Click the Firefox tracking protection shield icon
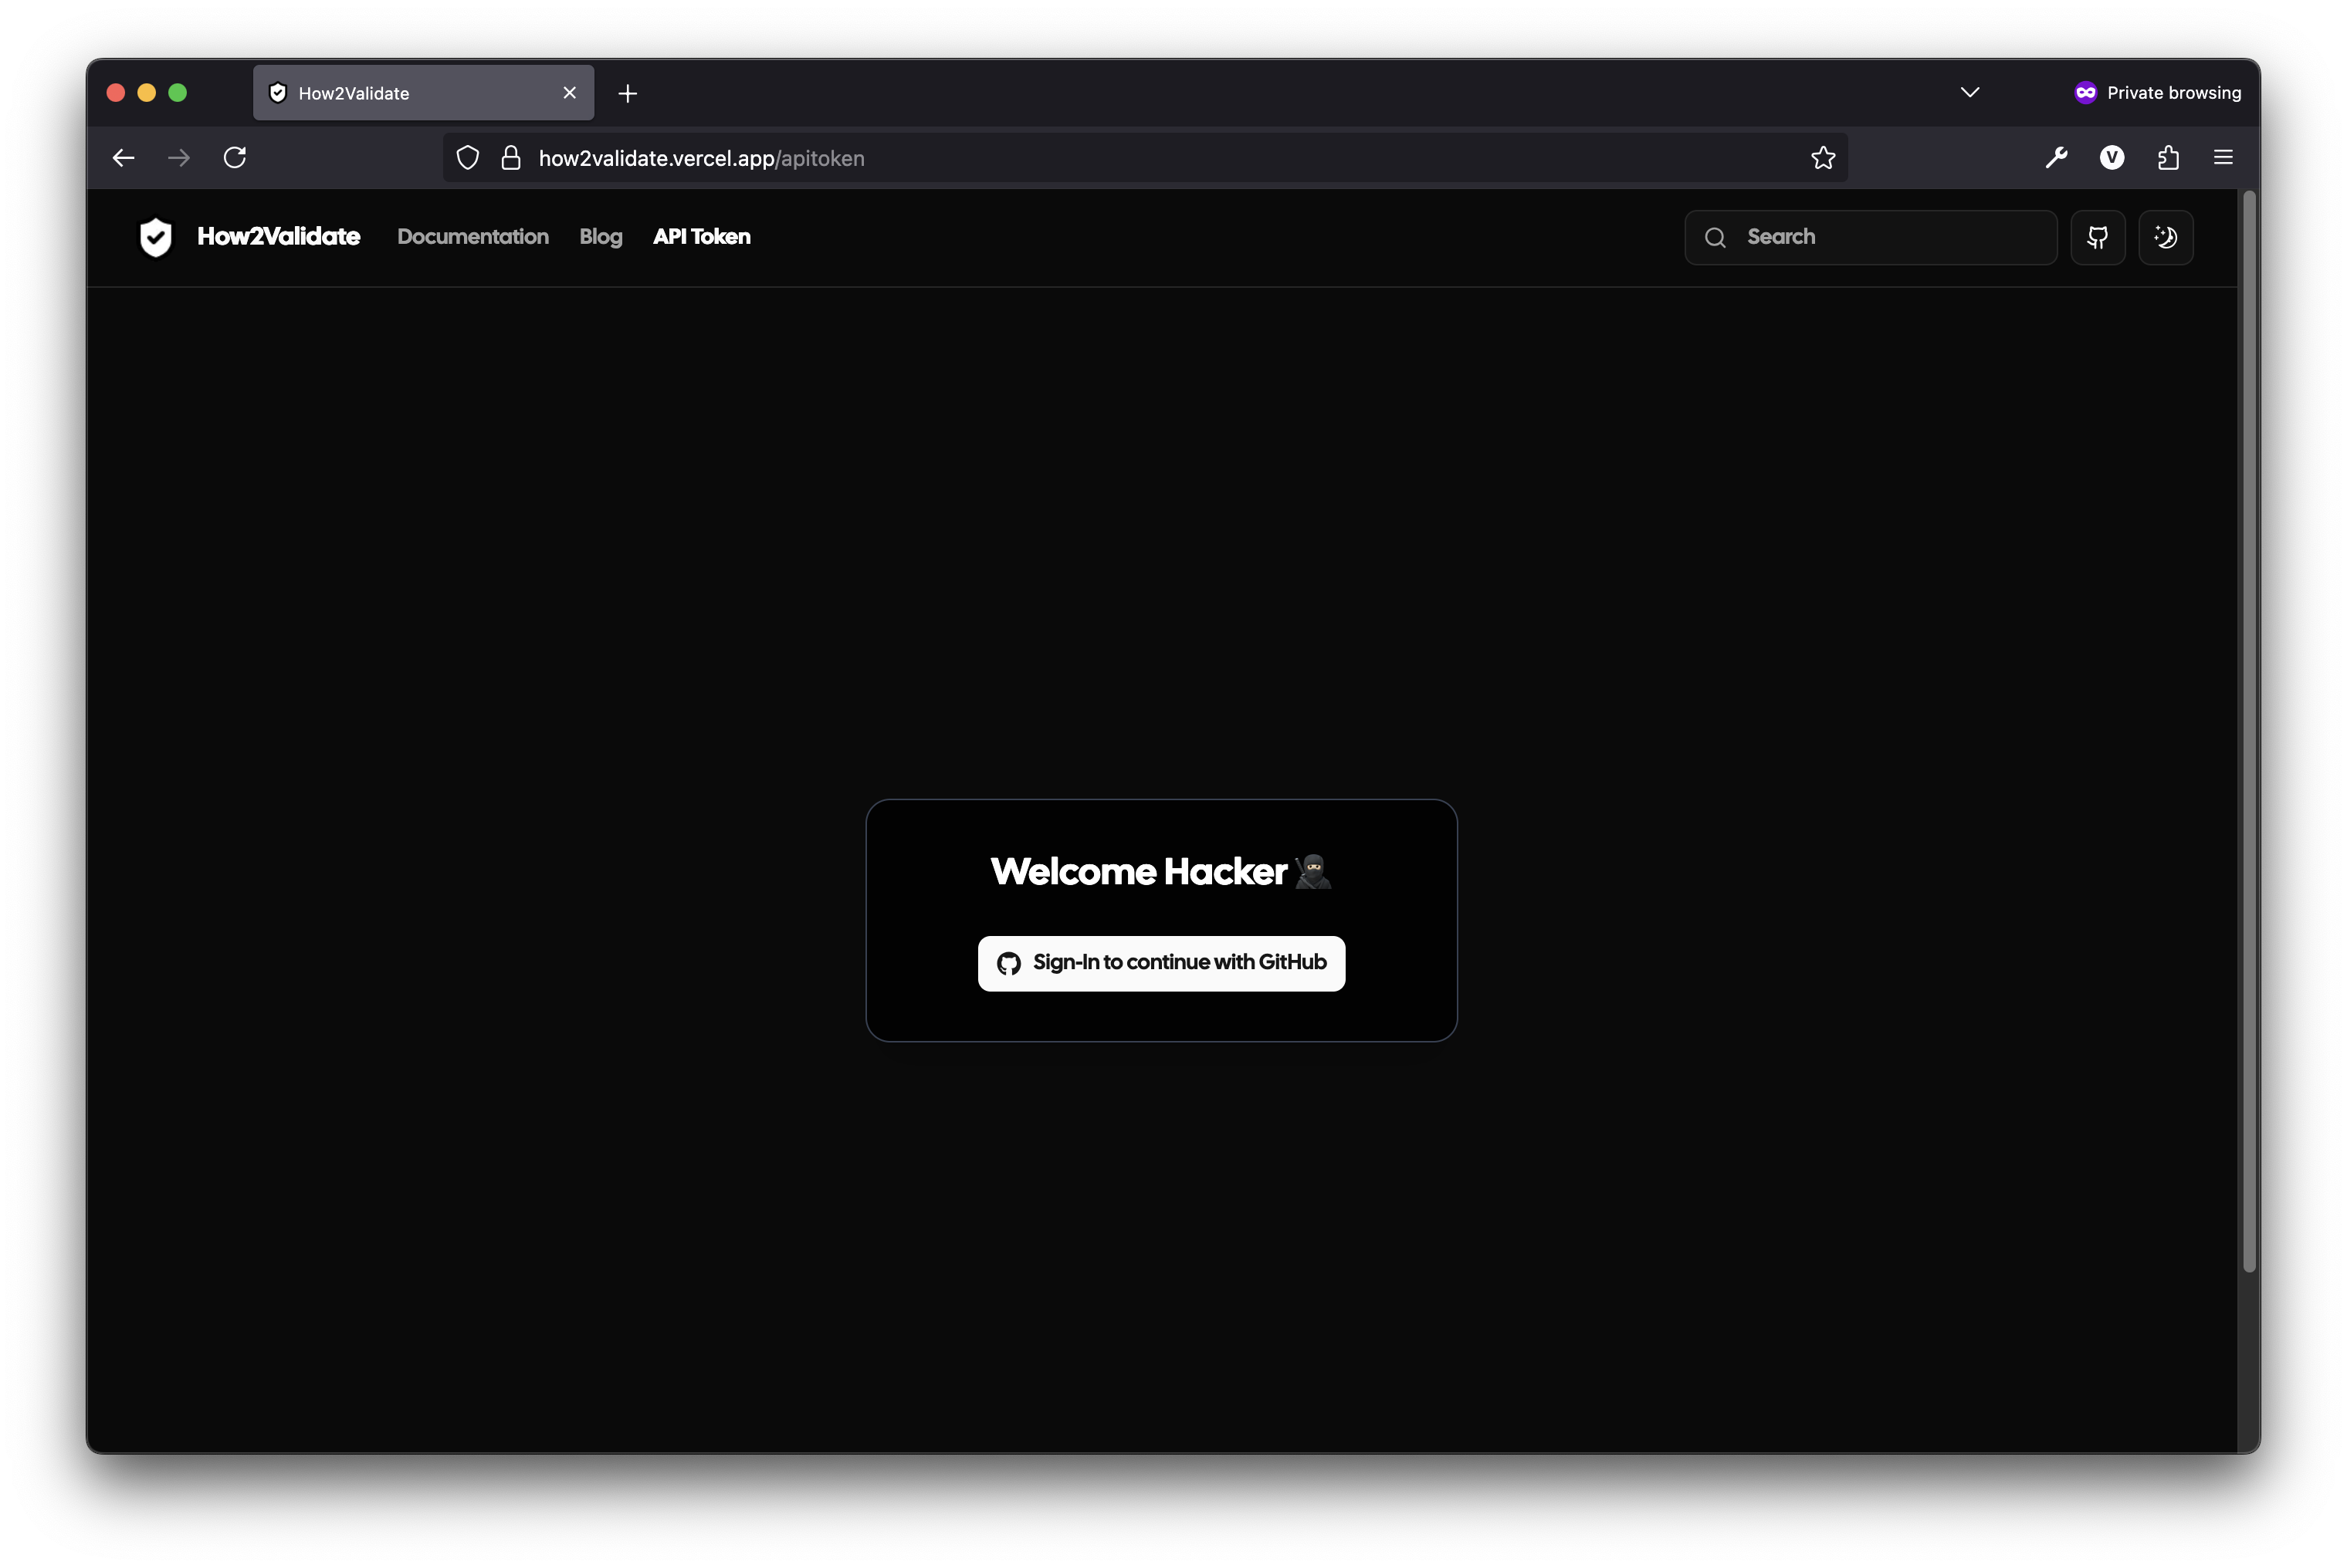 coord(467,158)
